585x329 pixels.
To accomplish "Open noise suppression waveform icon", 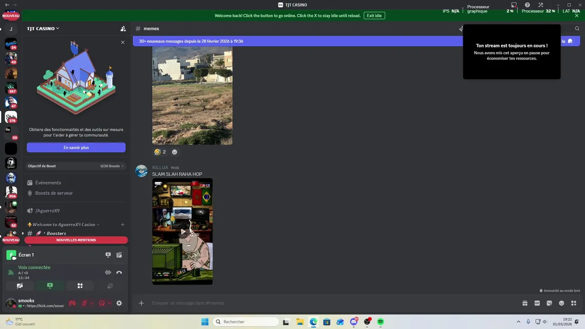I will tap(108, 272).
